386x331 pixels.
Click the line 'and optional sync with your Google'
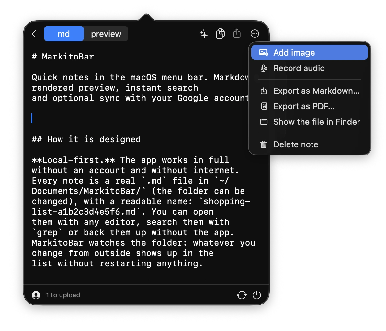(x=140, y=98)
